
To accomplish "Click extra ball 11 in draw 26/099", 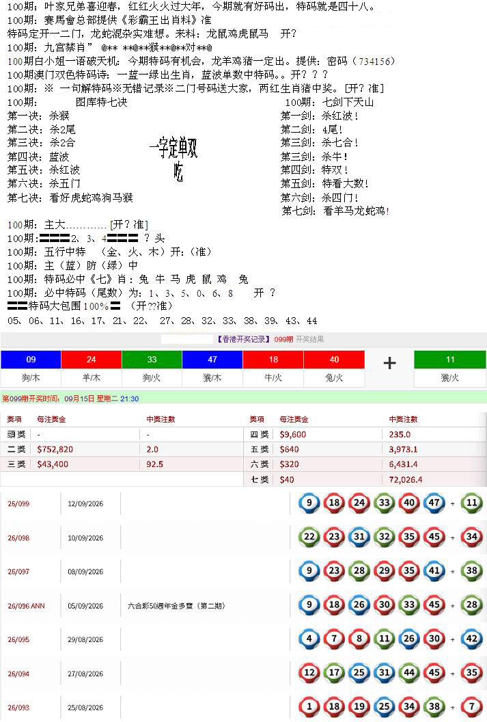I will click(x=472, y=503).
